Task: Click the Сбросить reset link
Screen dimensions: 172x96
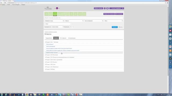Action: pyautogui.click(x=120, y=27)
